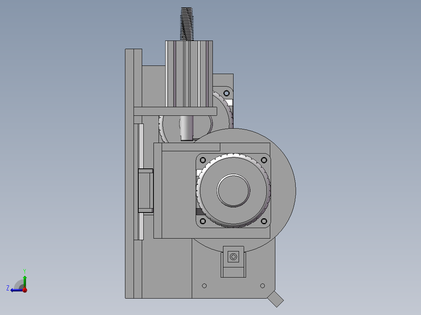Select the center hub of the front pulley
This screenshot has width=421, height=315.
pyautogui.click(x=233, y=191)
